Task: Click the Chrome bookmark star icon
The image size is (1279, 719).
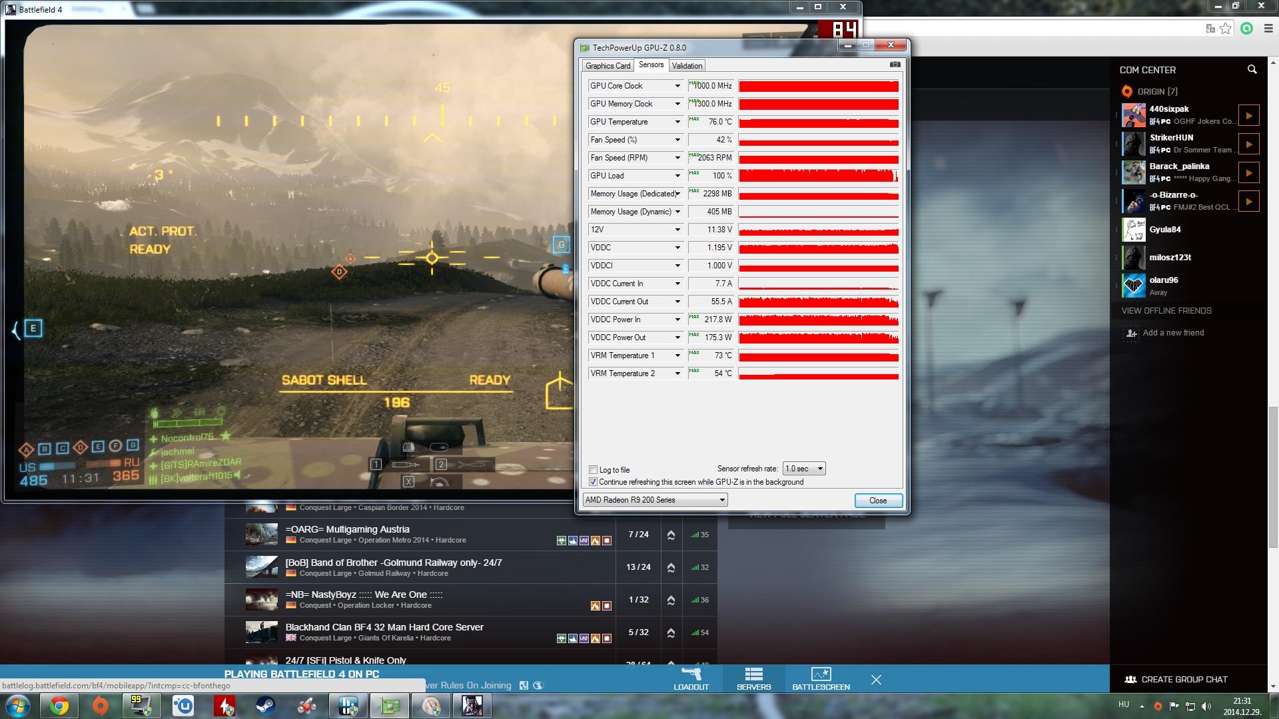Action: (1225, 28)
